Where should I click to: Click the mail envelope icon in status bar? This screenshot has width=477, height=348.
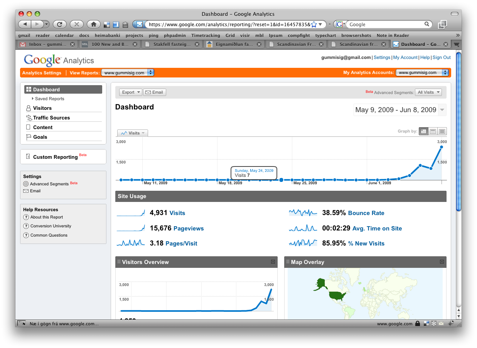coord(441,324)
